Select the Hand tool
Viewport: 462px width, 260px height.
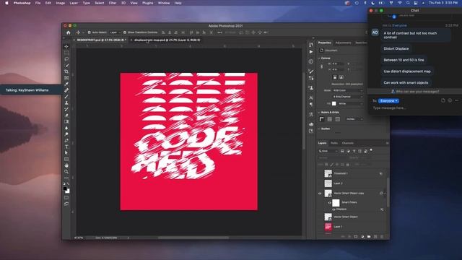point(66,165)
